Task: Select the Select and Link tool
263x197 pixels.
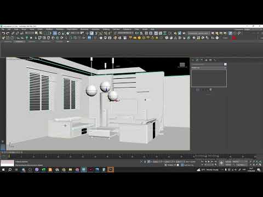Action: (x=13, y=33)
